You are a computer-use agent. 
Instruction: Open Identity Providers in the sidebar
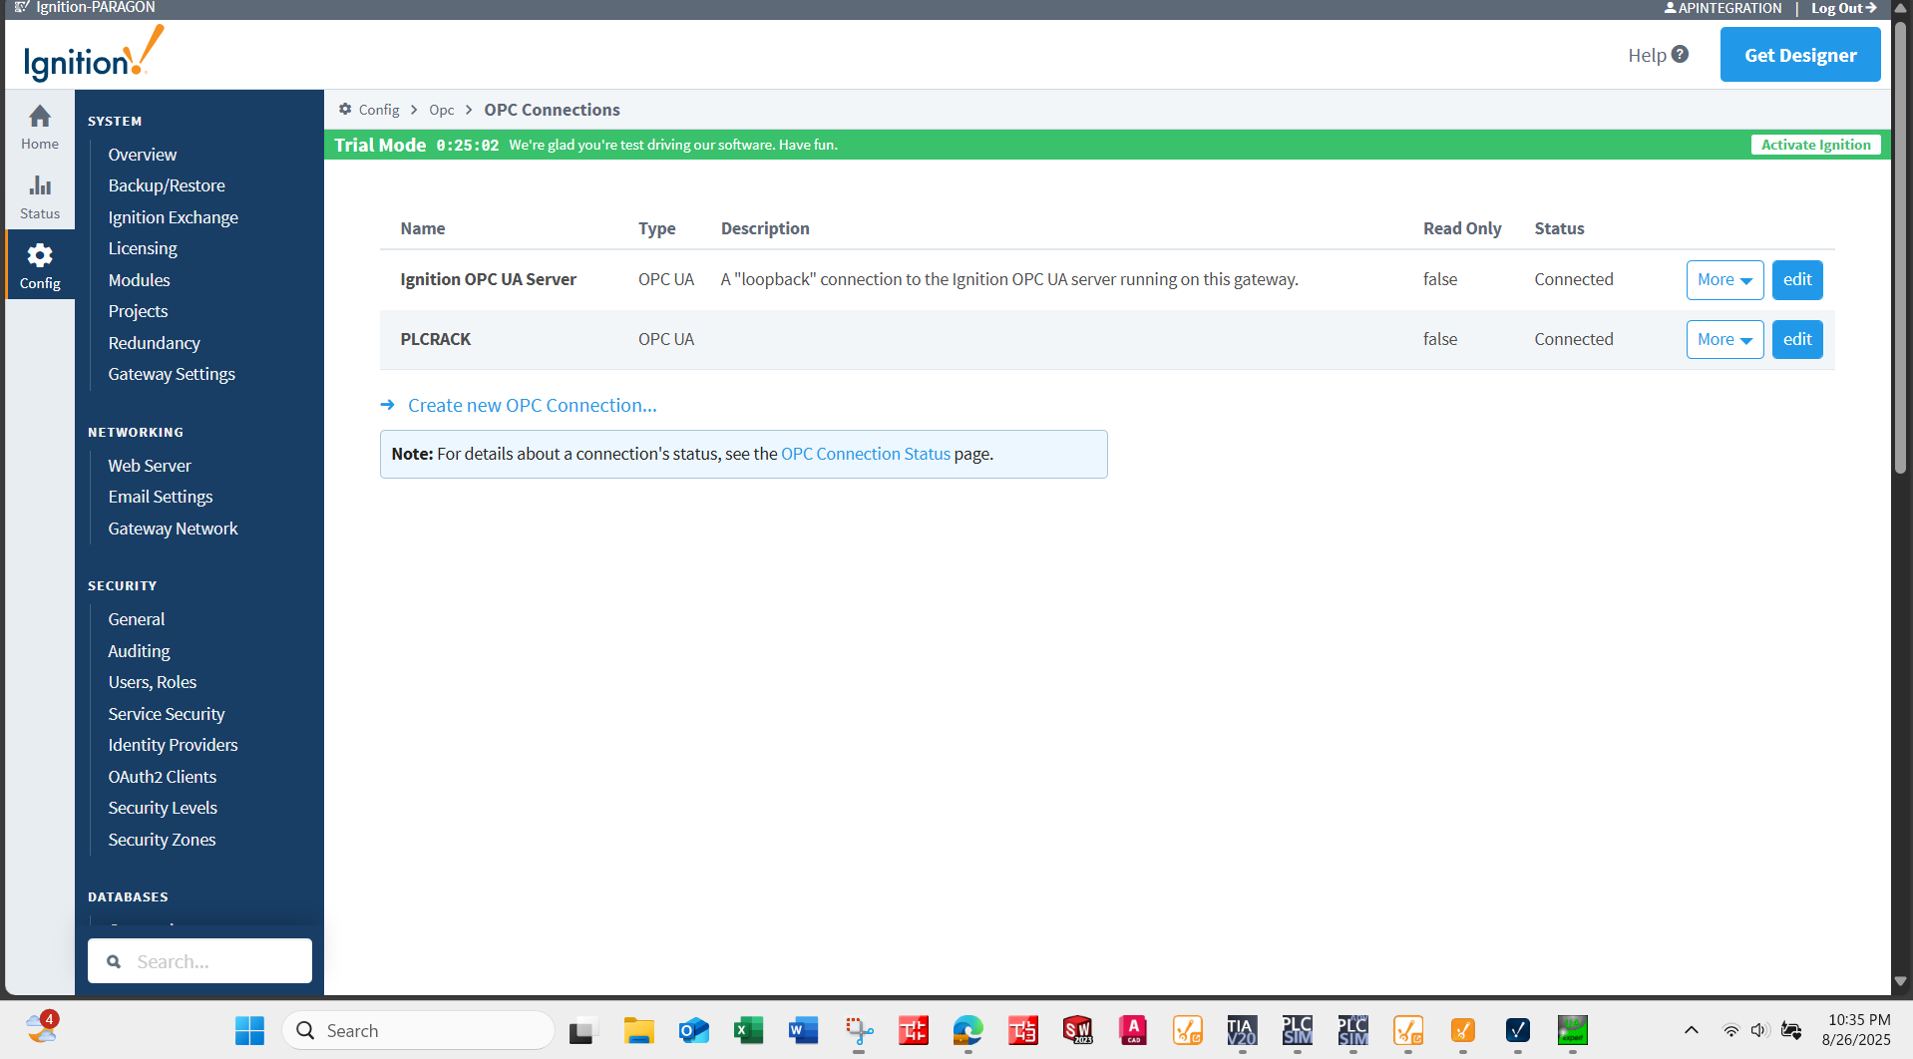(174, 745)
